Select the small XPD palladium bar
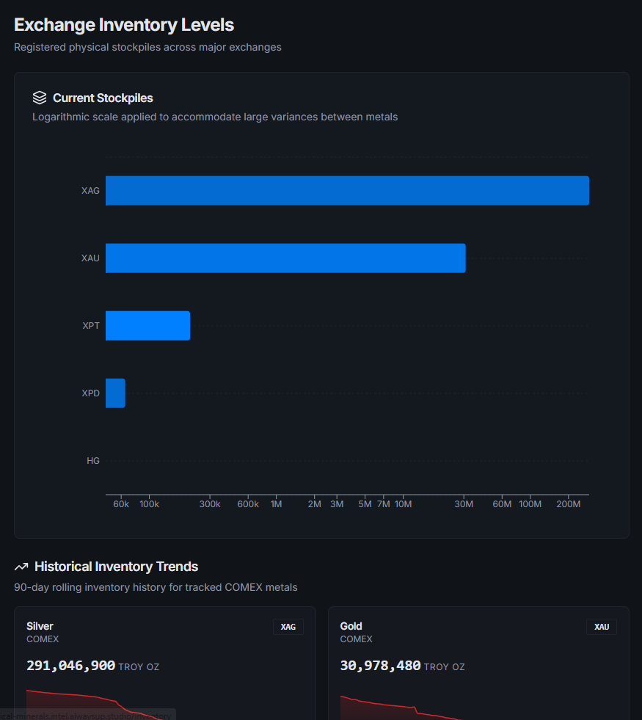This screenshot has width=642, height=720. [x=115, y=393]
